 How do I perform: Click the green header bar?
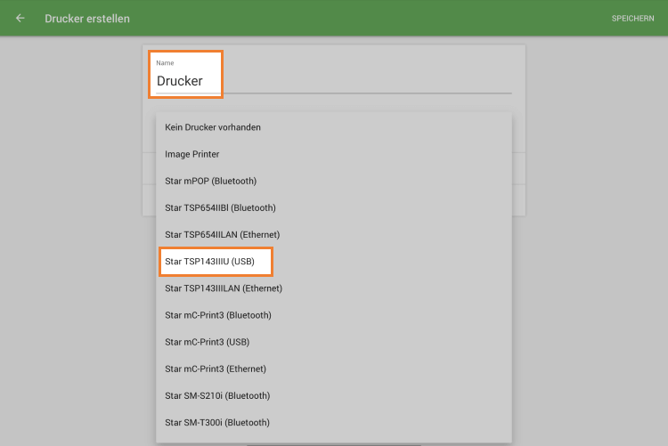coord(356,18)
